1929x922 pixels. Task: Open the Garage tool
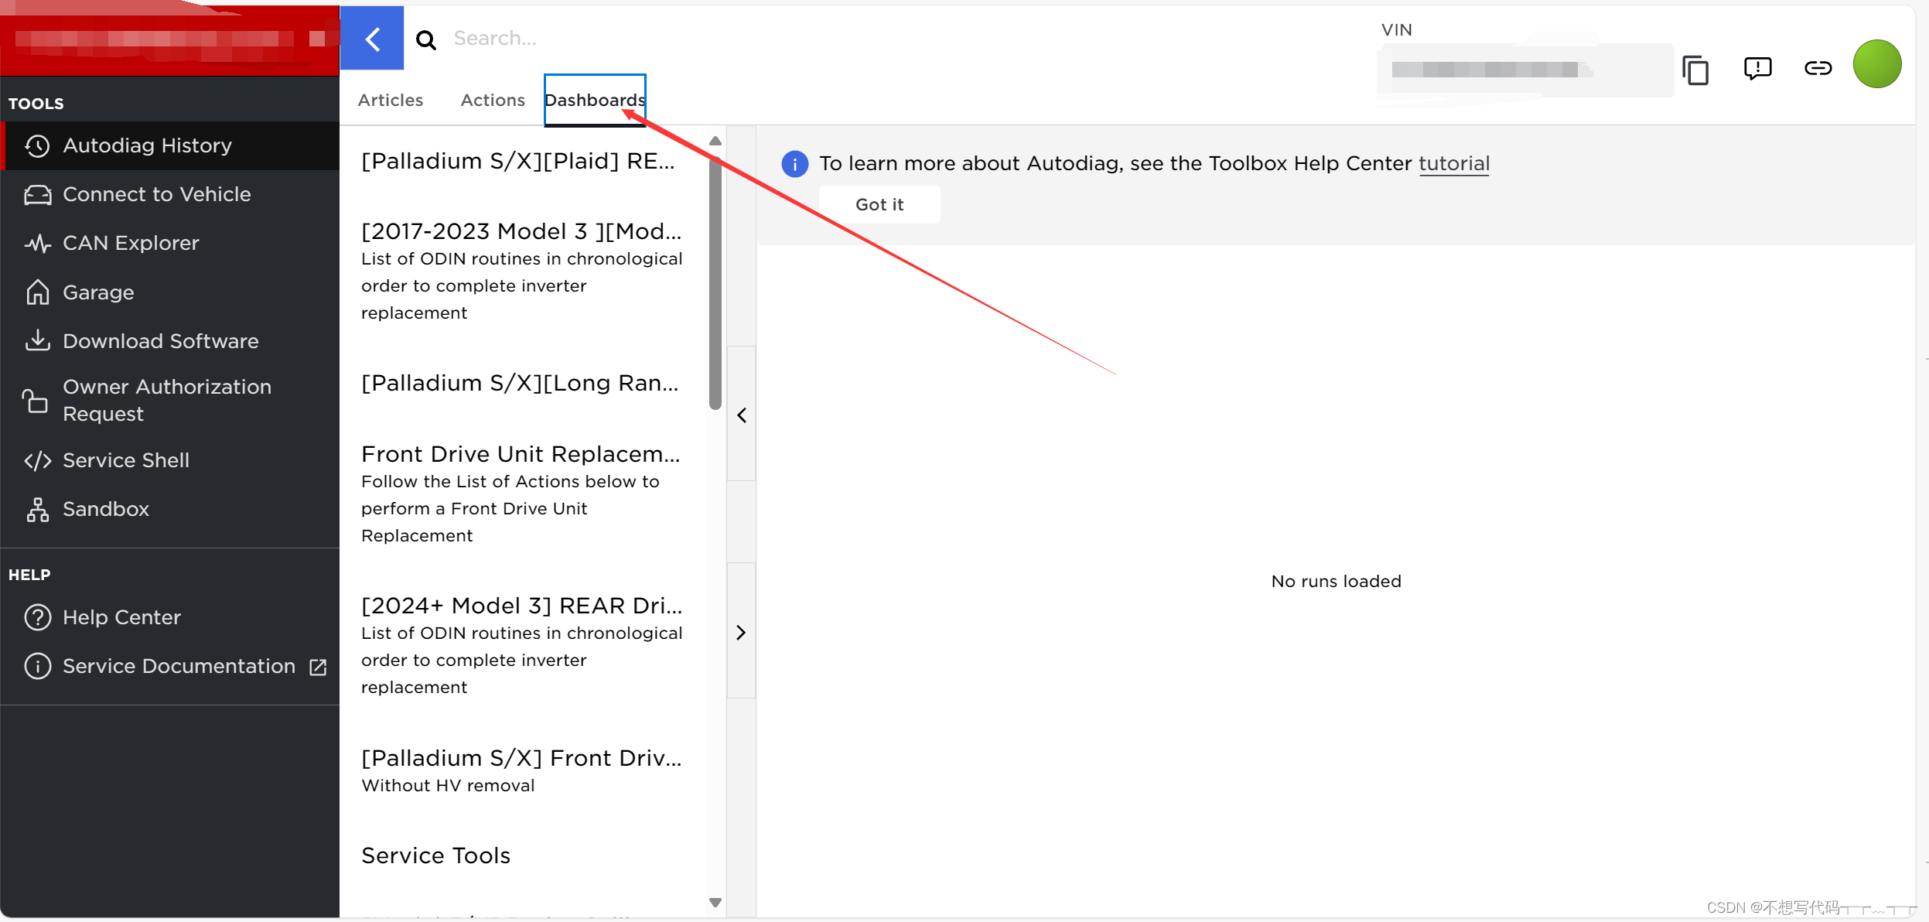[97, 292]
